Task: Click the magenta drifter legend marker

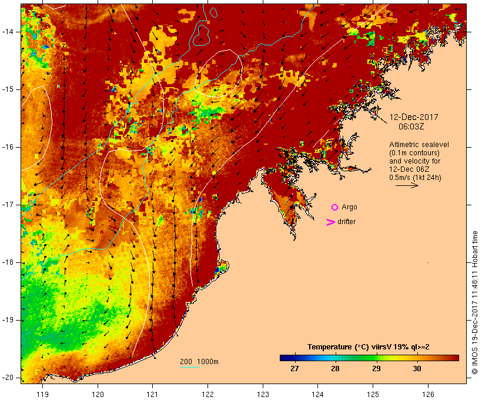Action: pyautogui.click(x=331, y=222)
